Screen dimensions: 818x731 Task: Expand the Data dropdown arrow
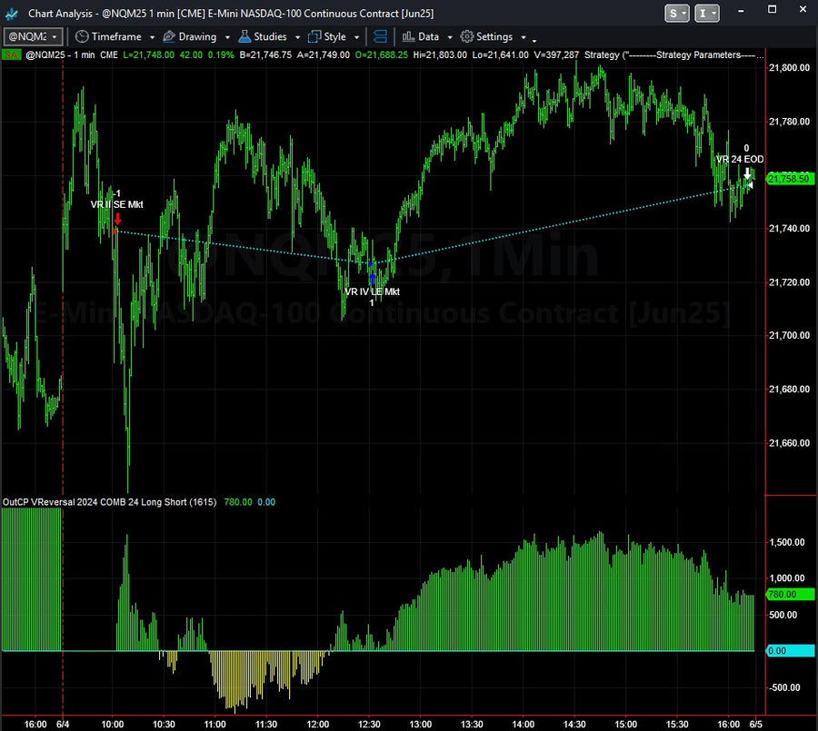[x=450, y=37]
